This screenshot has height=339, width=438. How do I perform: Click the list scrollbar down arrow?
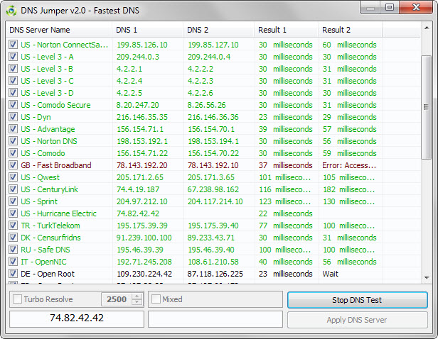pos(427,277)
